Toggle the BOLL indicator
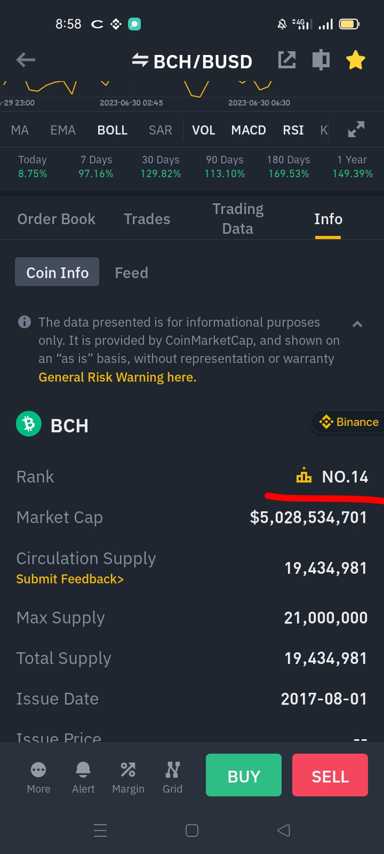 [113, 130]
